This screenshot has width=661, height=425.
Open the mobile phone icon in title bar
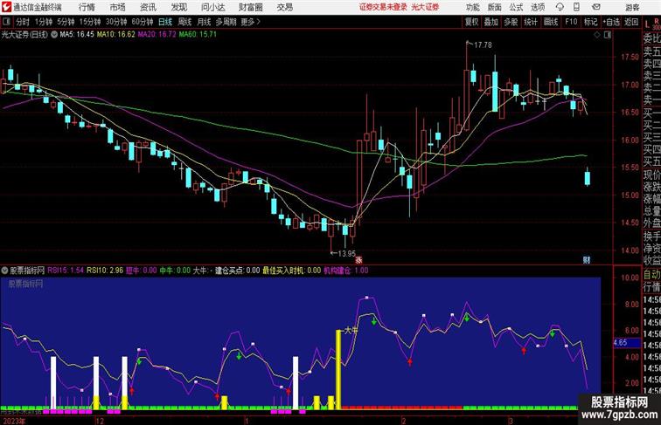[x=577, y=7]
